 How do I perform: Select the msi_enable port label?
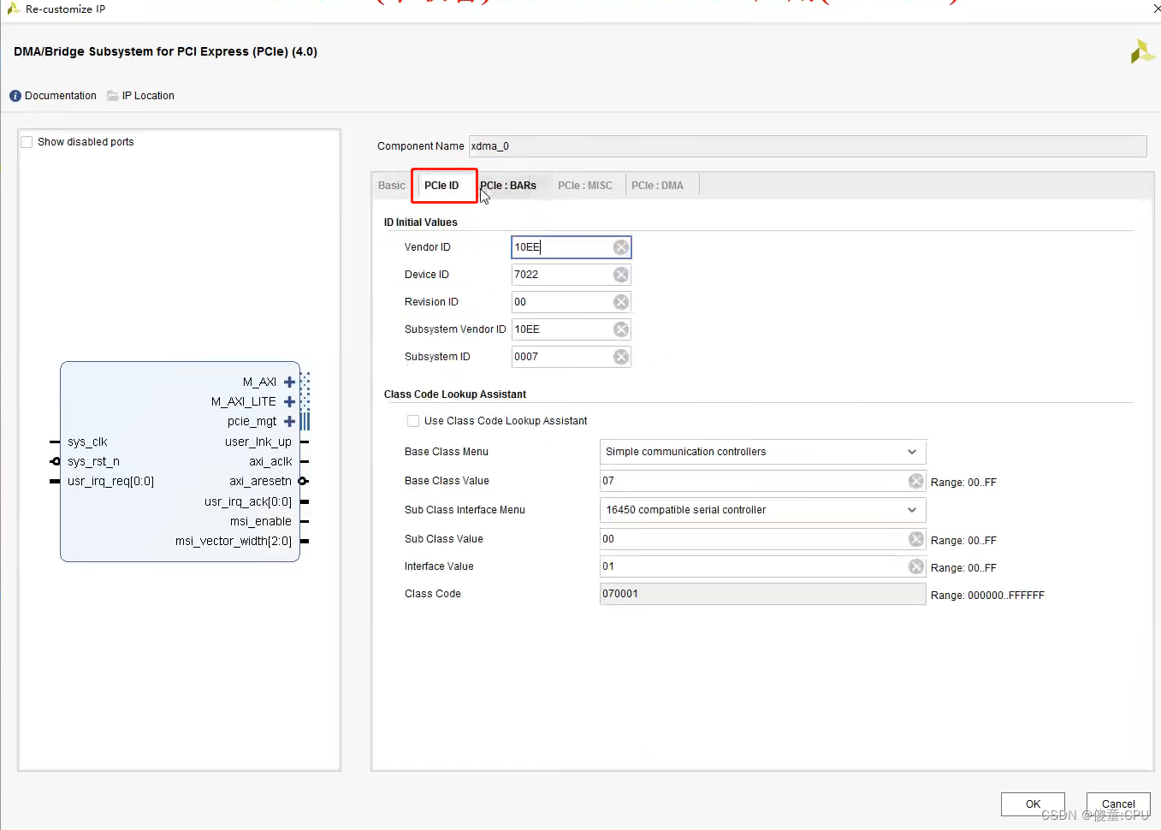click(261, 522)
